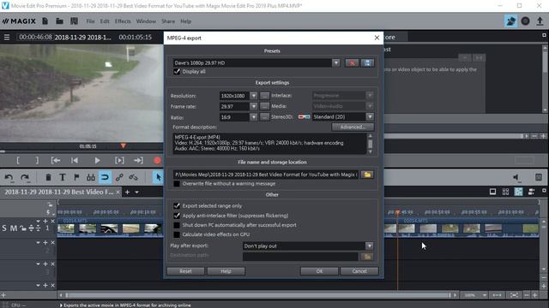Enable overwrite file without a warning
549x308 pixels.
pos(177,184)
